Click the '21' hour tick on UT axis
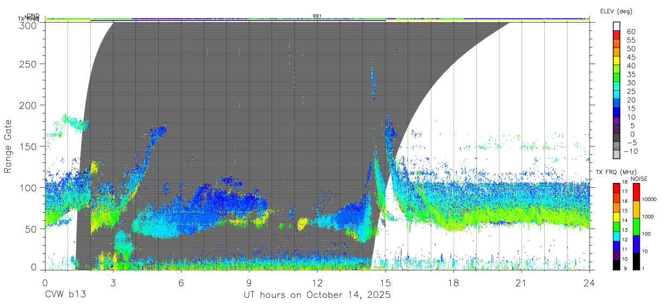This screenshot has width=663, height=306. click(x=521, y=283)
